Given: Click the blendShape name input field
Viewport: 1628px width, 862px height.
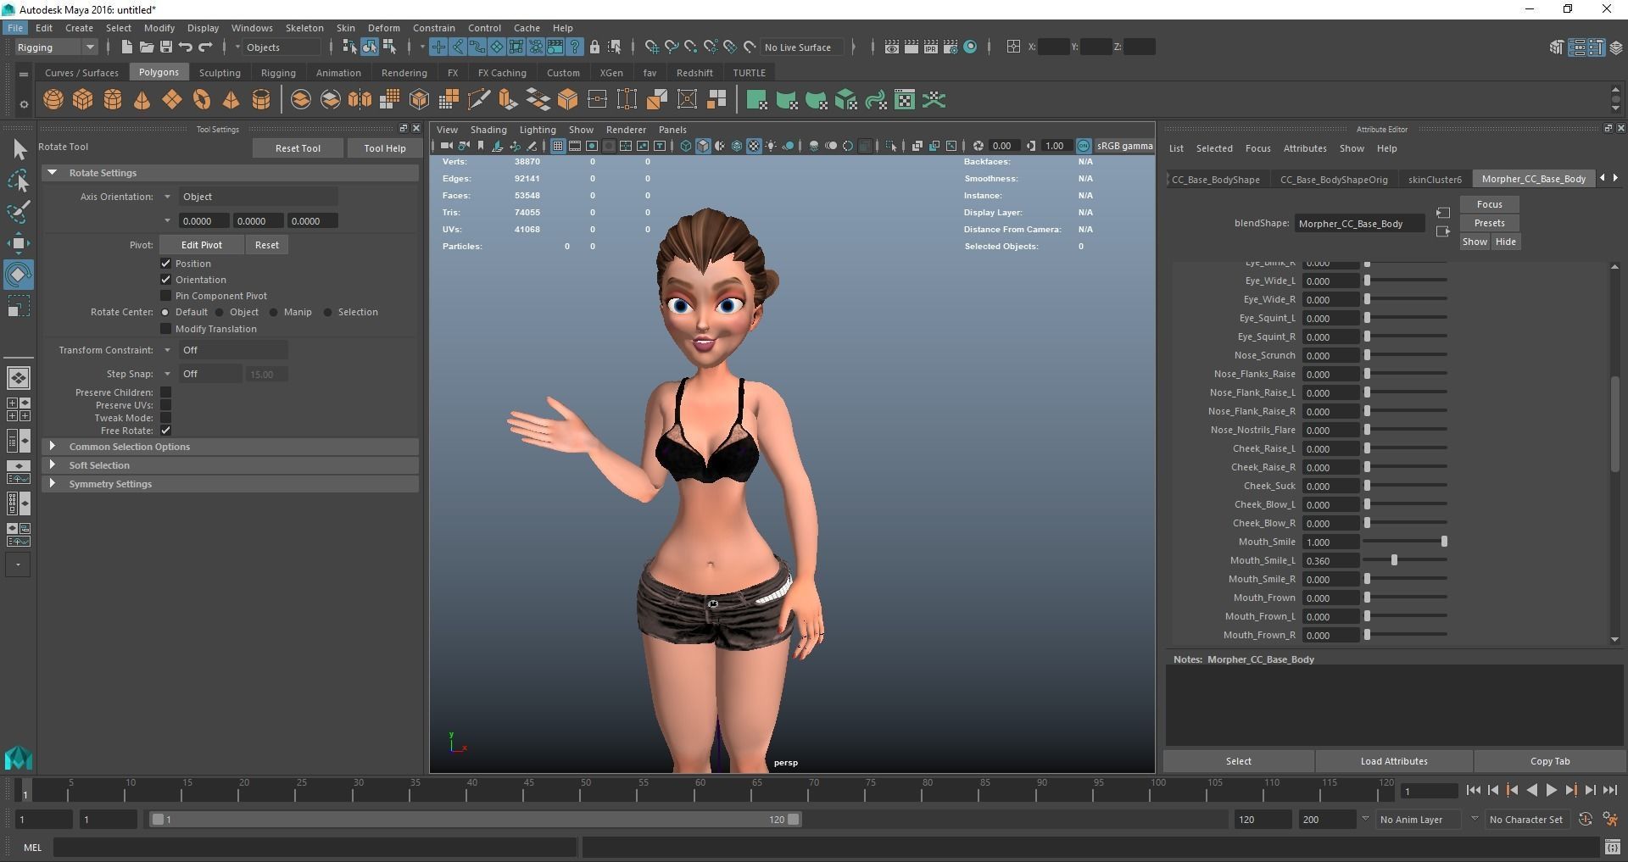Looking at the screenshot, I should pos(1359,224).
